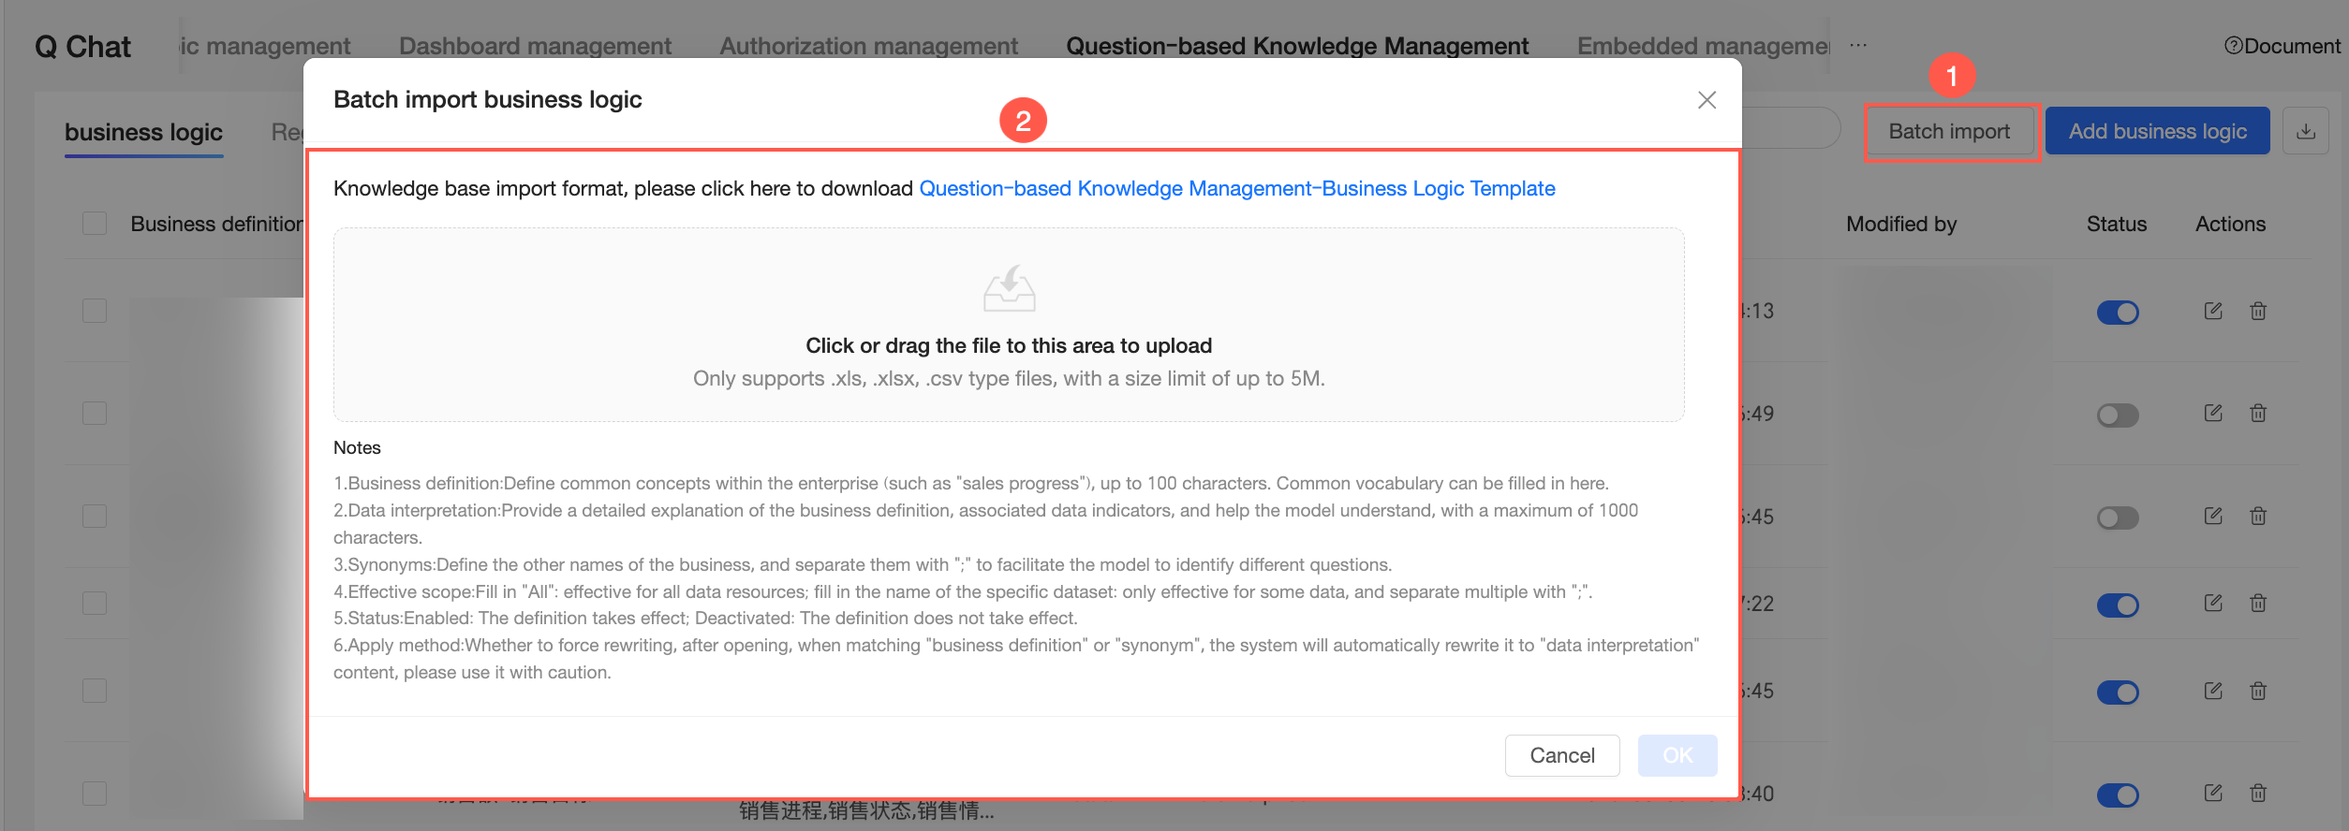Switch to Embedded management tab
The image size is (2349, 831).
point(1703,46)
